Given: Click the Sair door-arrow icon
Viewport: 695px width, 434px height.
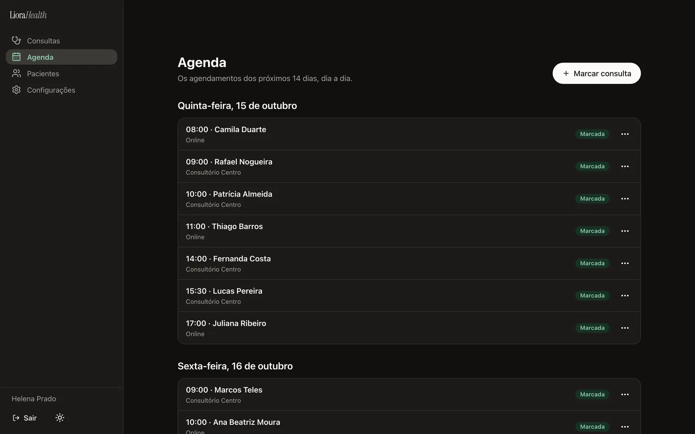Looking at the screenshot, I should [x=16, y=418].
